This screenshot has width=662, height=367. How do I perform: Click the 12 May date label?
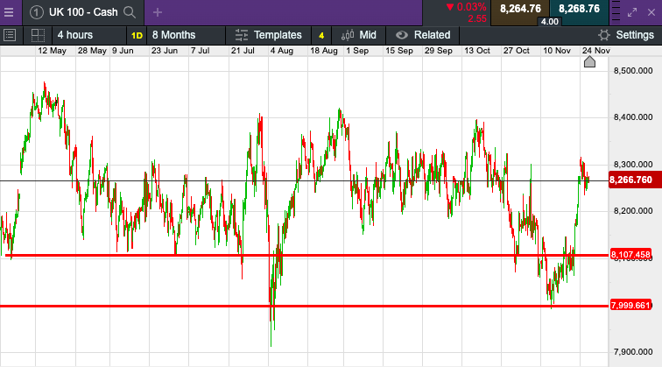point(52,51)
